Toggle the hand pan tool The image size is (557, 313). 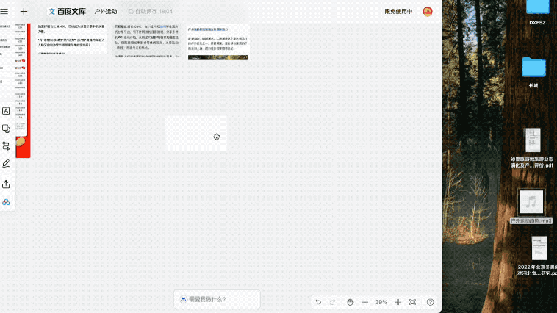click(x=351, y=302)
